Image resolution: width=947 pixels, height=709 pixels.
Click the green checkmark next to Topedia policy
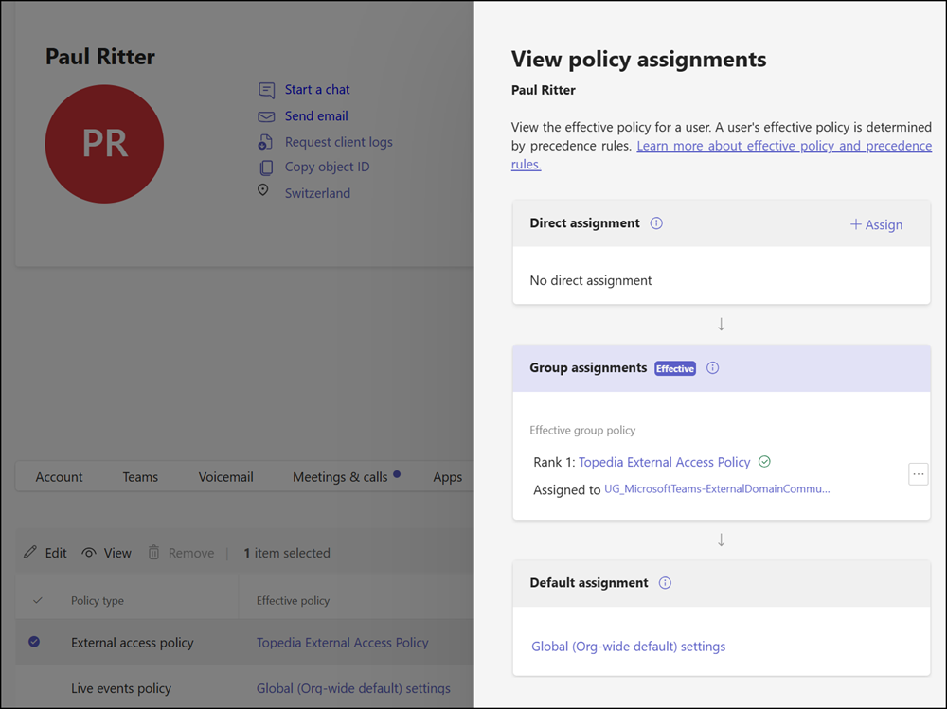point(764,462)
